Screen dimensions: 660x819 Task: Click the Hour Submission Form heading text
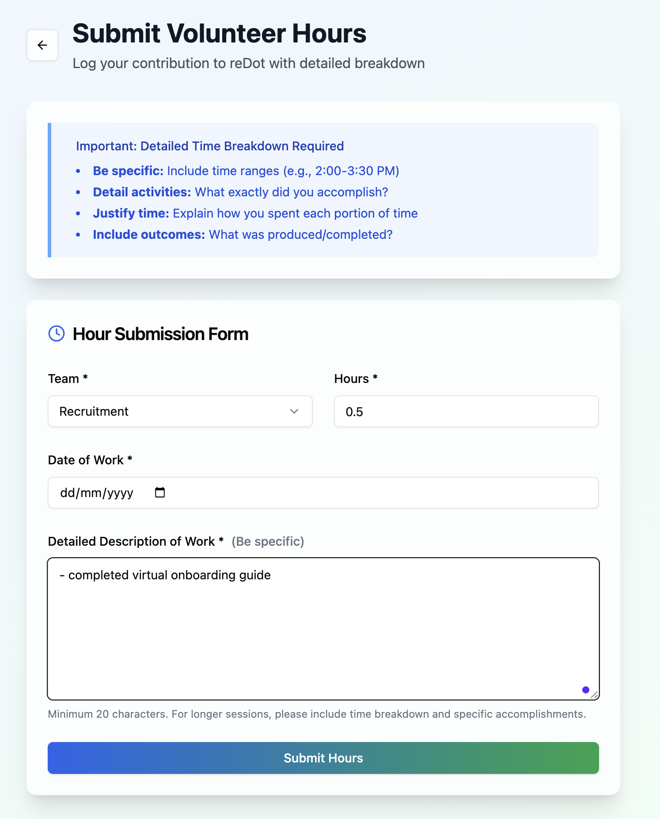(x=160, y=334)
